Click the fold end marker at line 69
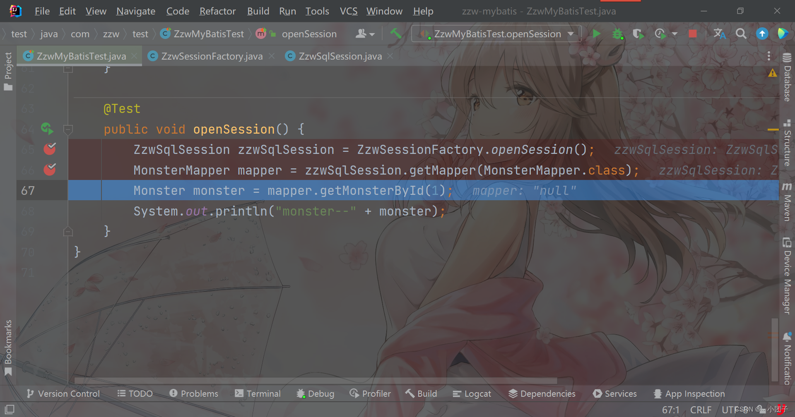This screenshot has width=795, height=417. (x=68, y=231)
